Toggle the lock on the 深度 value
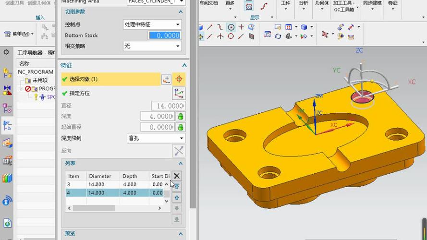The height and width of the screenshot is (240, 427). [180, 117]
